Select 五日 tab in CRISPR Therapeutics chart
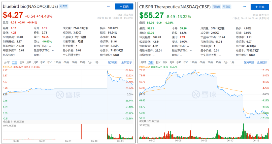Image resolution: width=272 pixels, height=144 pixels. click(x=151, y=62)
